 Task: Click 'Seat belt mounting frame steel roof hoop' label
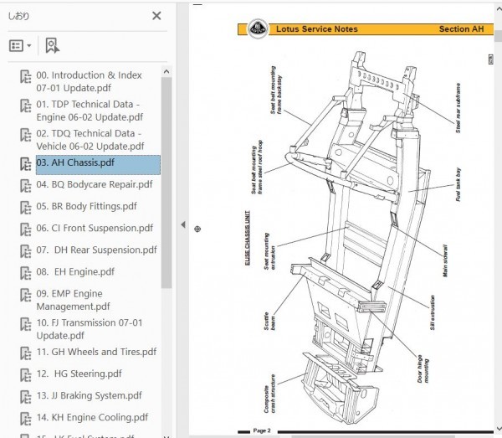(x=257, y=167)
